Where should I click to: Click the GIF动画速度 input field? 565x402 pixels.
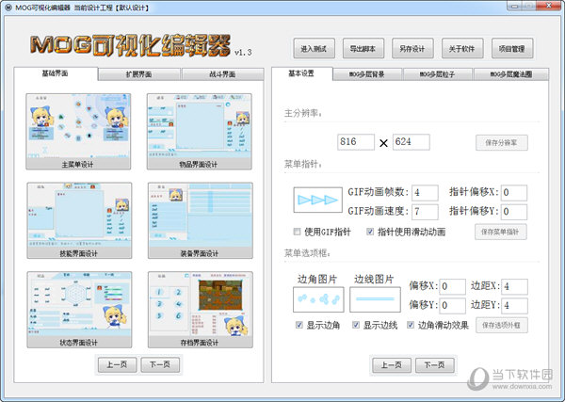pyautogui.click(x=426, y=212)
